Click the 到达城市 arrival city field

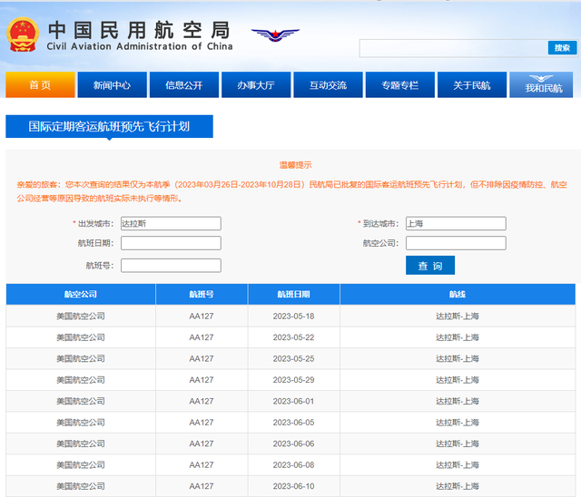[x=456, y=223]
